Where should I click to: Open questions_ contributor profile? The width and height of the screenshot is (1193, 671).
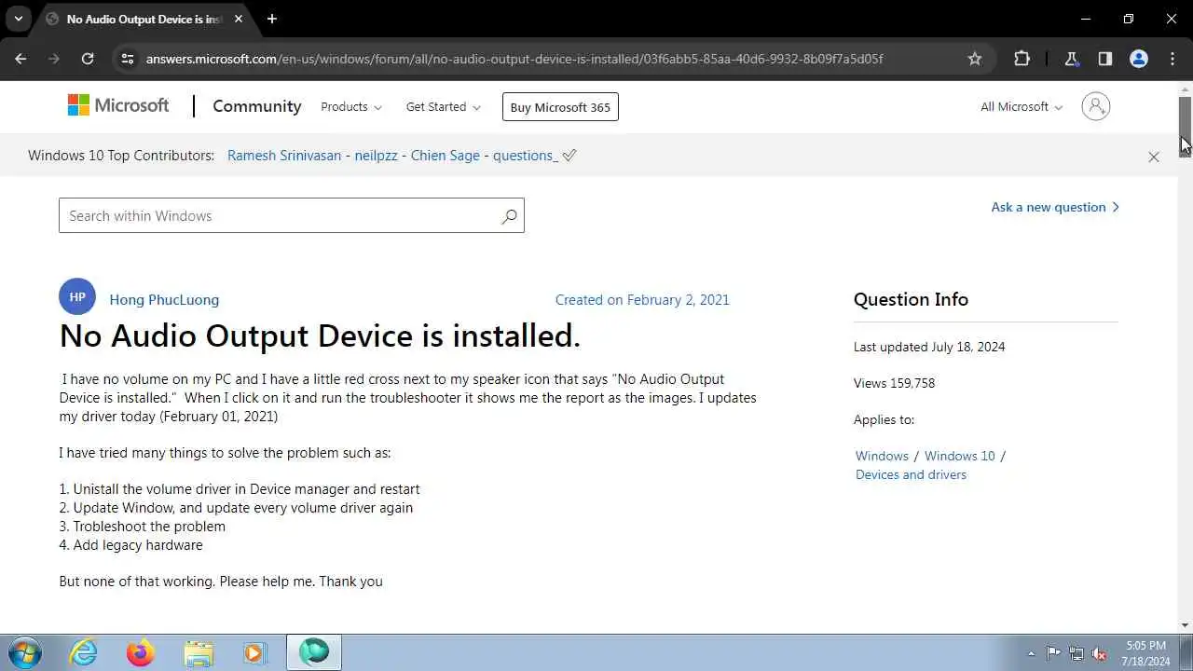pos(526,156)
